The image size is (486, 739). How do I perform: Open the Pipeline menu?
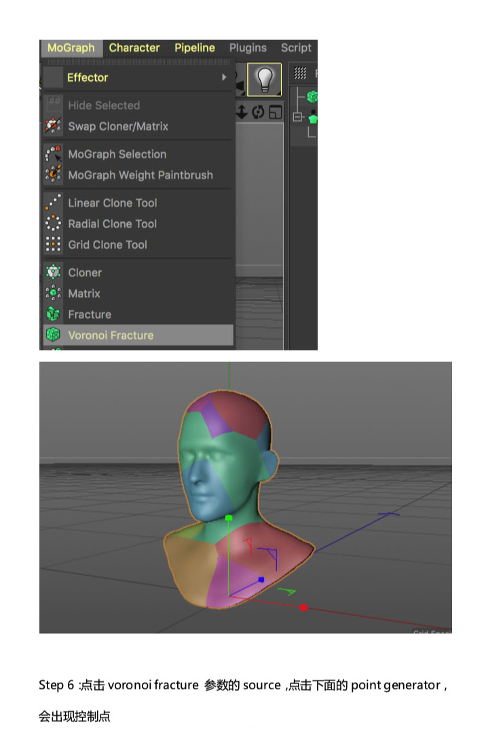coord(195,48)
